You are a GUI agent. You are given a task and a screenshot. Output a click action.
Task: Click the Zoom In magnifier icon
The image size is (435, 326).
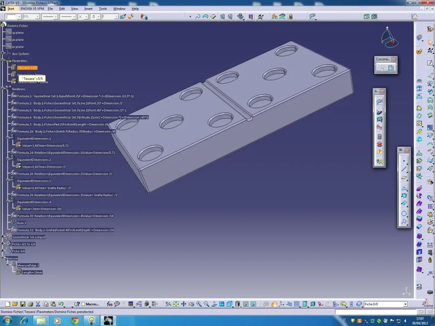coord(199,304)
